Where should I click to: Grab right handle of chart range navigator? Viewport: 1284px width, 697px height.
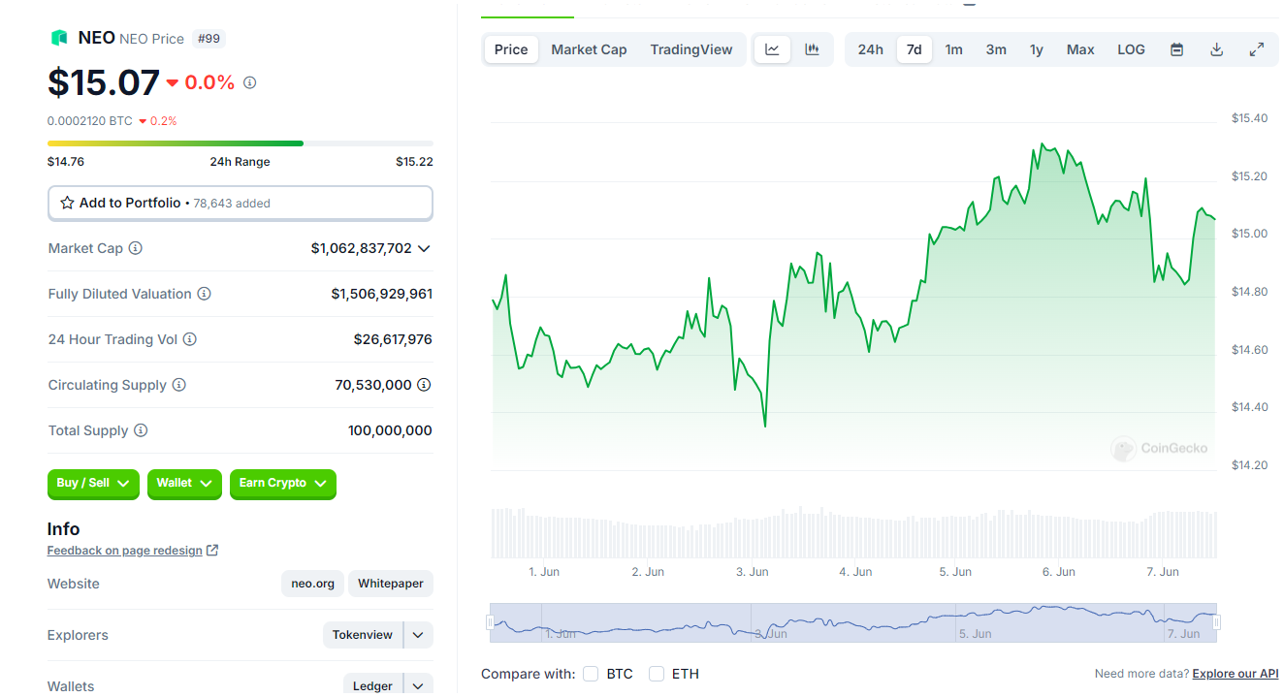coord(1216,622)
